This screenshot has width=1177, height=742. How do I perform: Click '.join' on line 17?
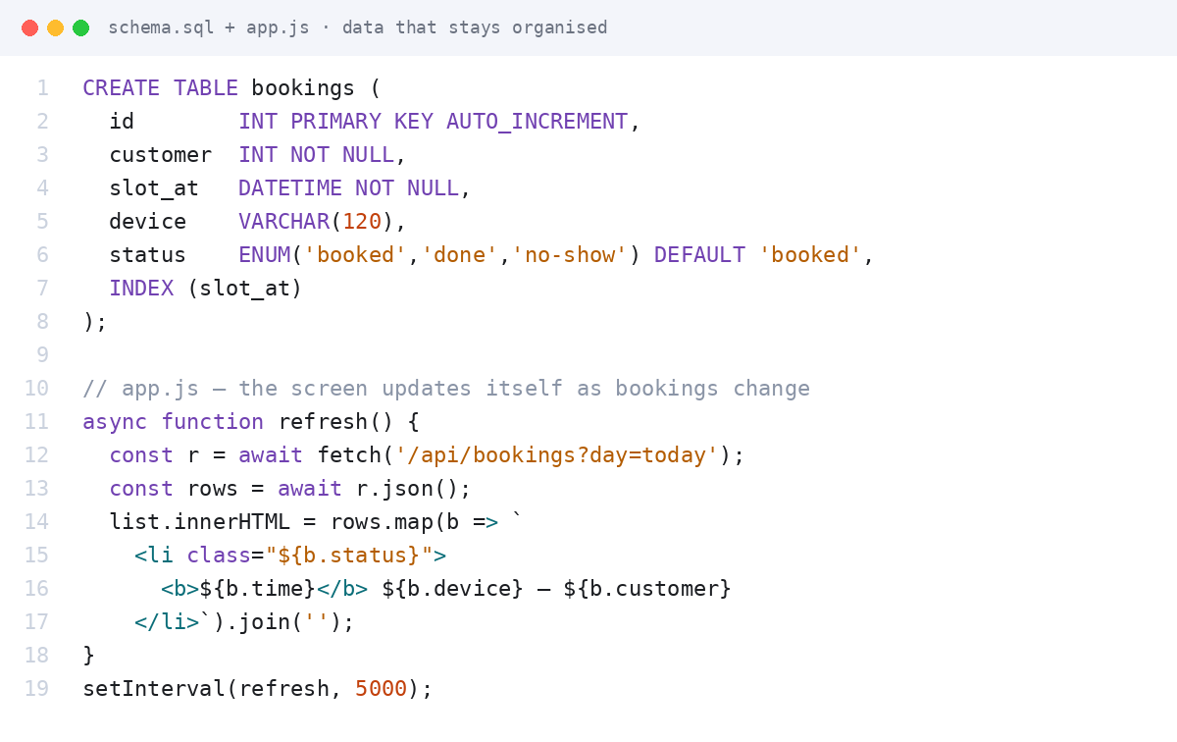tap(258, 622)
